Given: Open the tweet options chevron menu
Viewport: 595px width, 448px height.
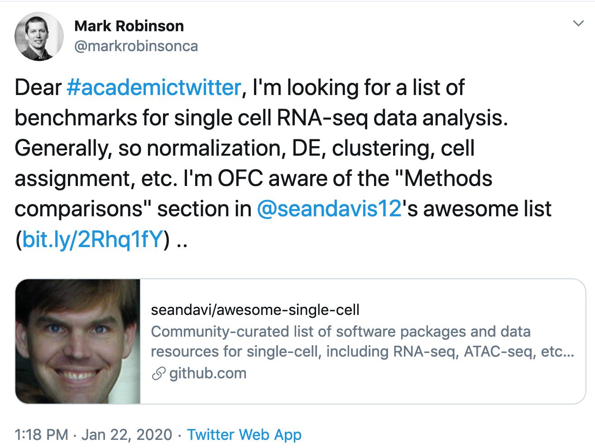Looking at the screenshot, I should 578,24.
